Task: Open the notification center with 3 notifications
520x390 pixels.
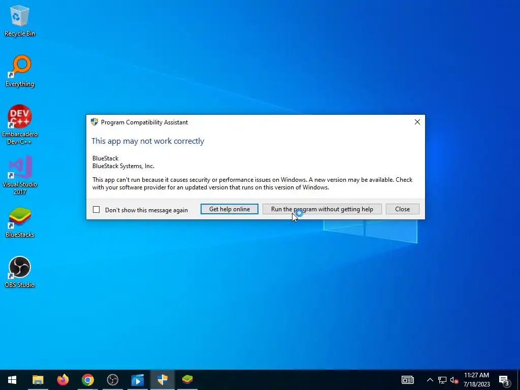Action: [x=504, y=380]
